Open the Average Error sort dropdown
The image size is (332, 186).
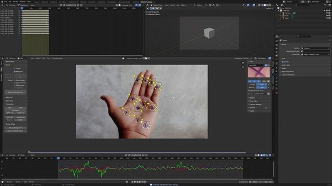[x=128, y=5]
